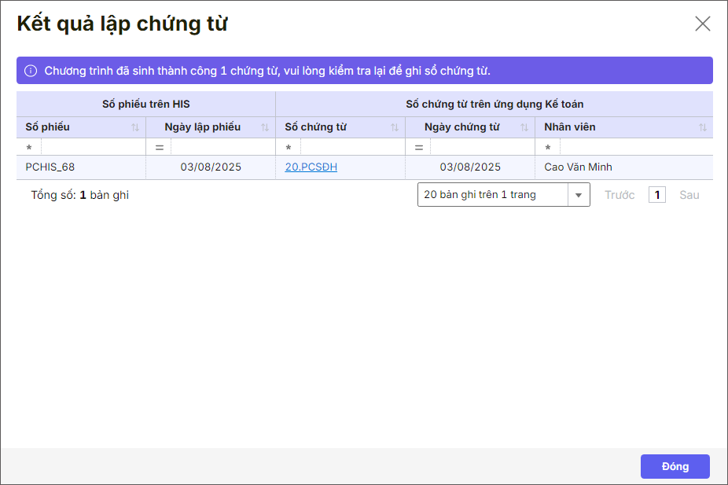Close the Kết quả lập chứng từ dialog
Viewport: 728px width, 485px height.
coord(702,24)
